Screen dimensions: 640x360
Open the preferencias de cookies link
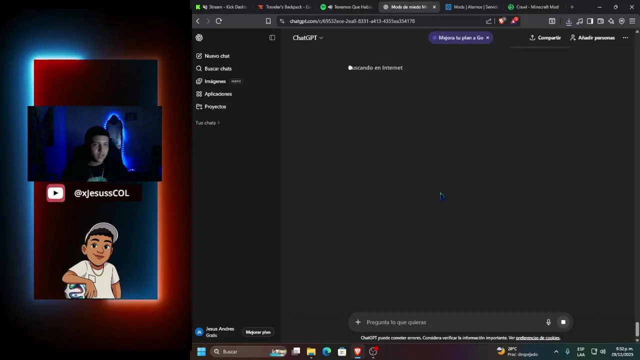point(537,338)
